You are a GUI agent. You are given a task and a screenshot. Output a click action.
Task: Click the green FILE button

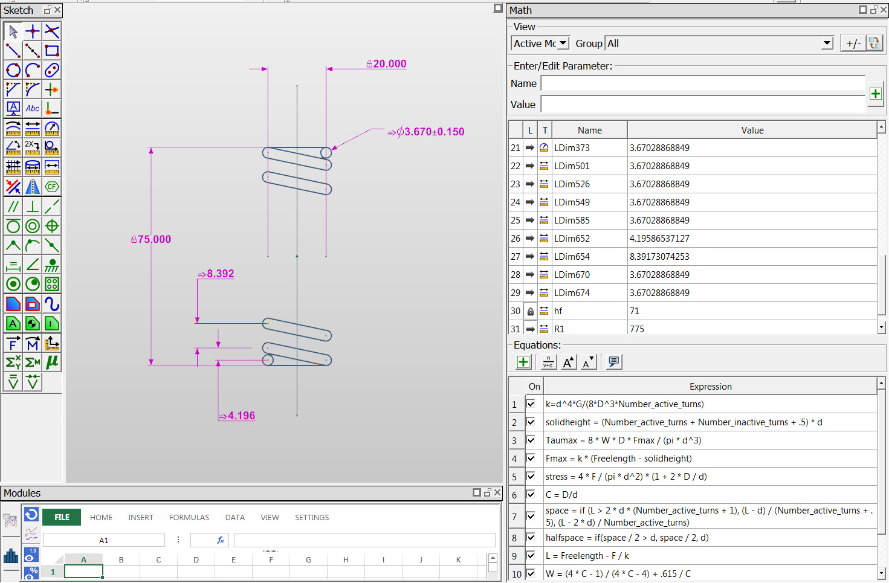[x=62, y=517]
